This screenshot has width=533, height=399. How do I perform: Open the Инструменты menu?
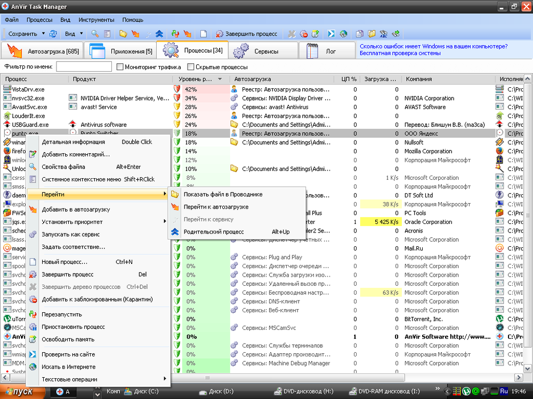96,20
